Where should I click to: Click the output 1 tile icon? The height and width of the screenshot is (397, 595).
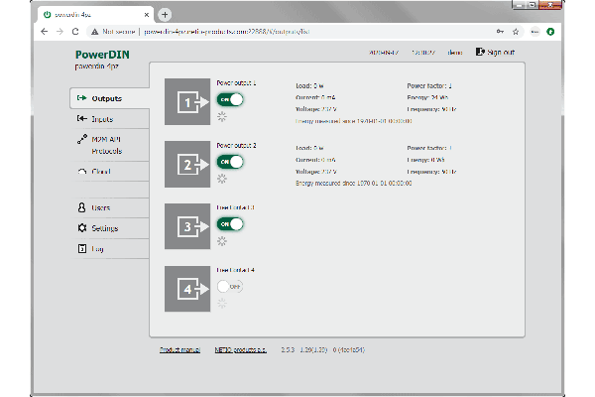pos(187,102)
